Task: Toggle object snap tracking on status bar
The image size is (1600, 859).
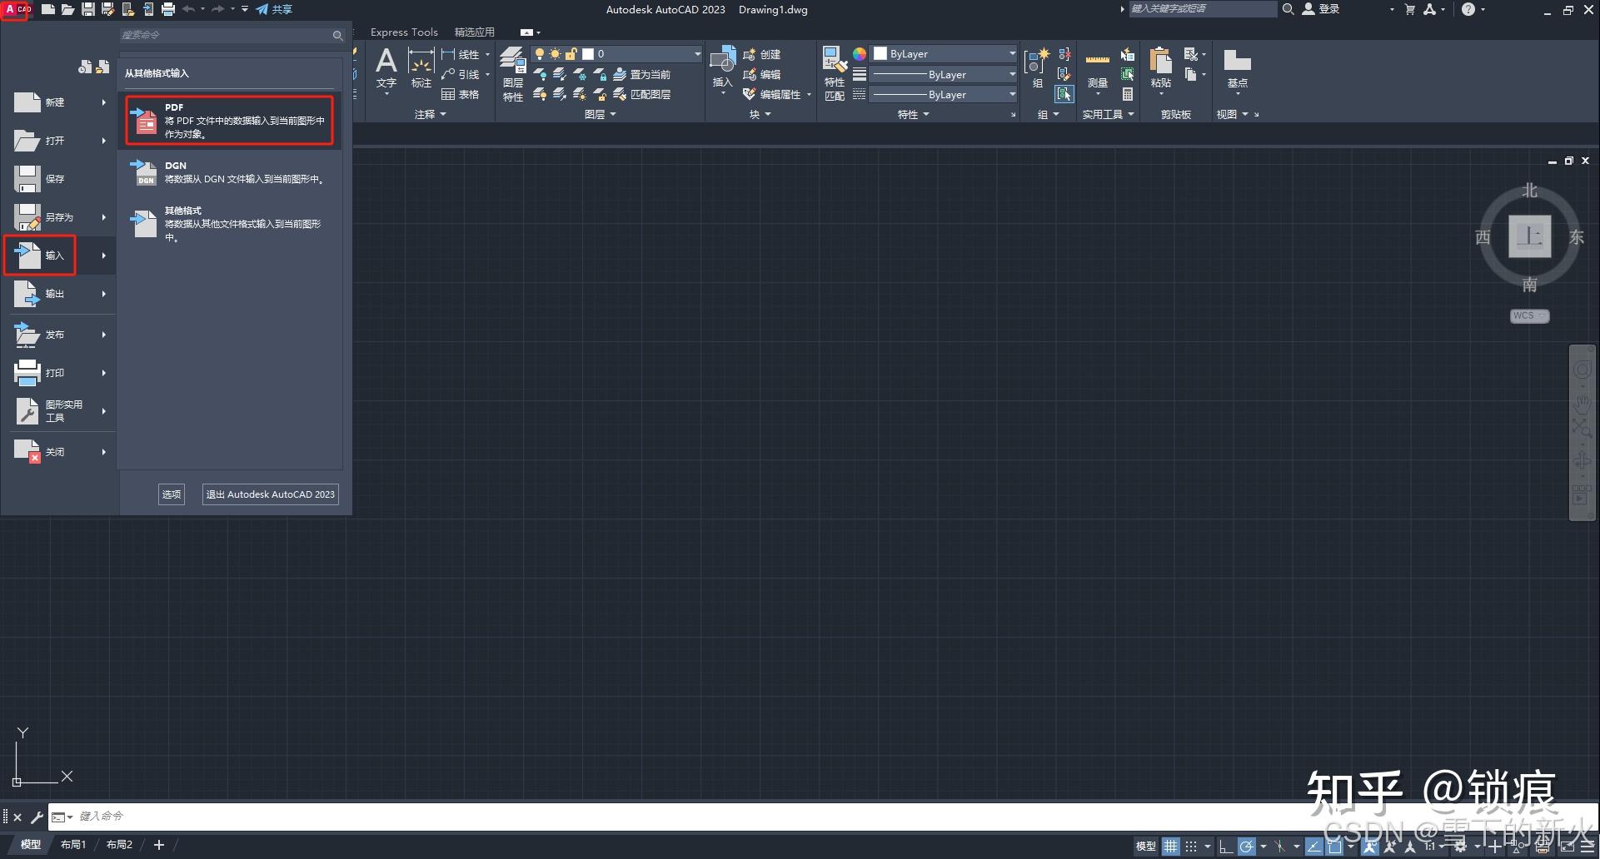Action: (x=1313, y=846)
